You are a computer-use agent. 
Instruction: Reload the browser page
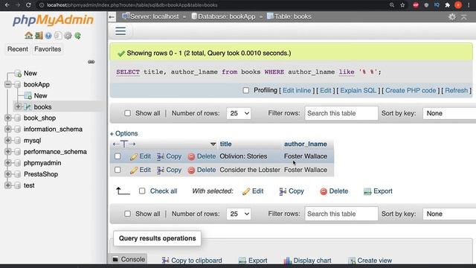click(x=28, y=5)
